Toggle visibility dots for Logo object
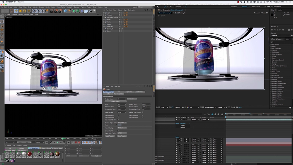 pyautogui.click(x=121, y=13)
